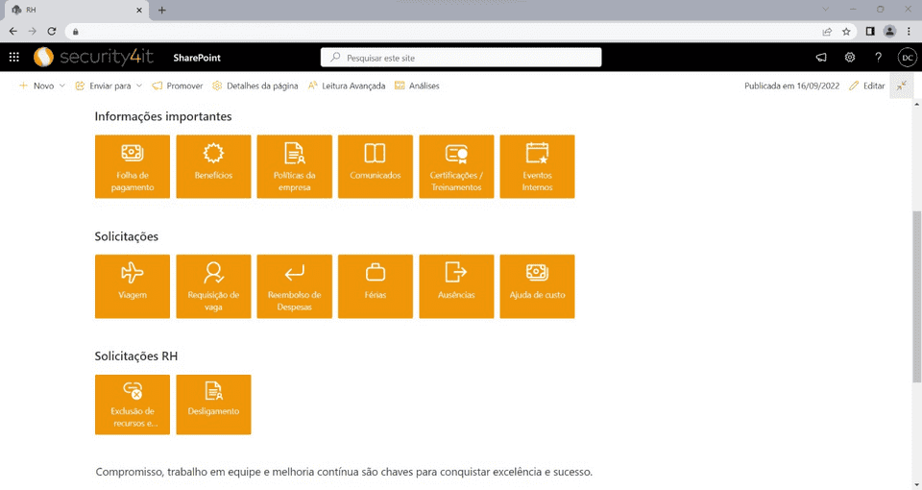This screenshot has width=922, height=490.
Task: Open the settings gear in header
Action: click(x=850, y=58)
